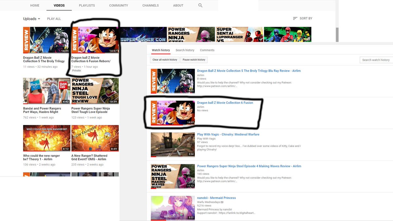Click 'Broly Trilogy Blu Ray Review - Airlim' history title
The width and height of the screenshot is (393, 221).
(x=249, y=71)
